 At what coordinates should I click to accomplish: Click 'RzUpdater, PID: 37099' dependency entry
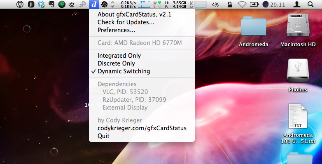point(134,99)
